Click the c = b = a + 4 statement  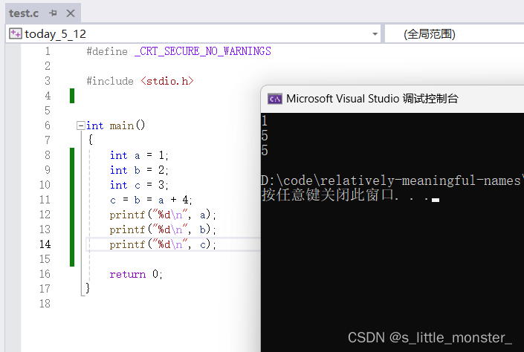pos(151,200)
